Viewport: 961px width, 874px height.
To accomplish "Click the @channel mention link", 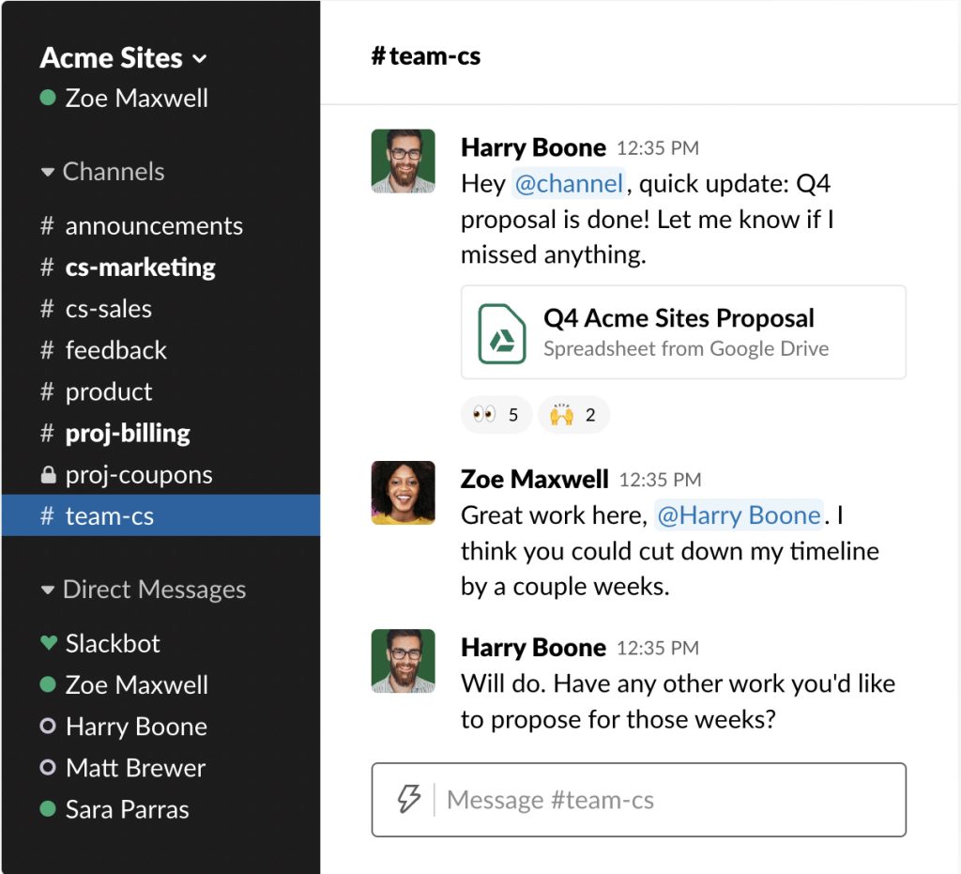I will 570,183.
